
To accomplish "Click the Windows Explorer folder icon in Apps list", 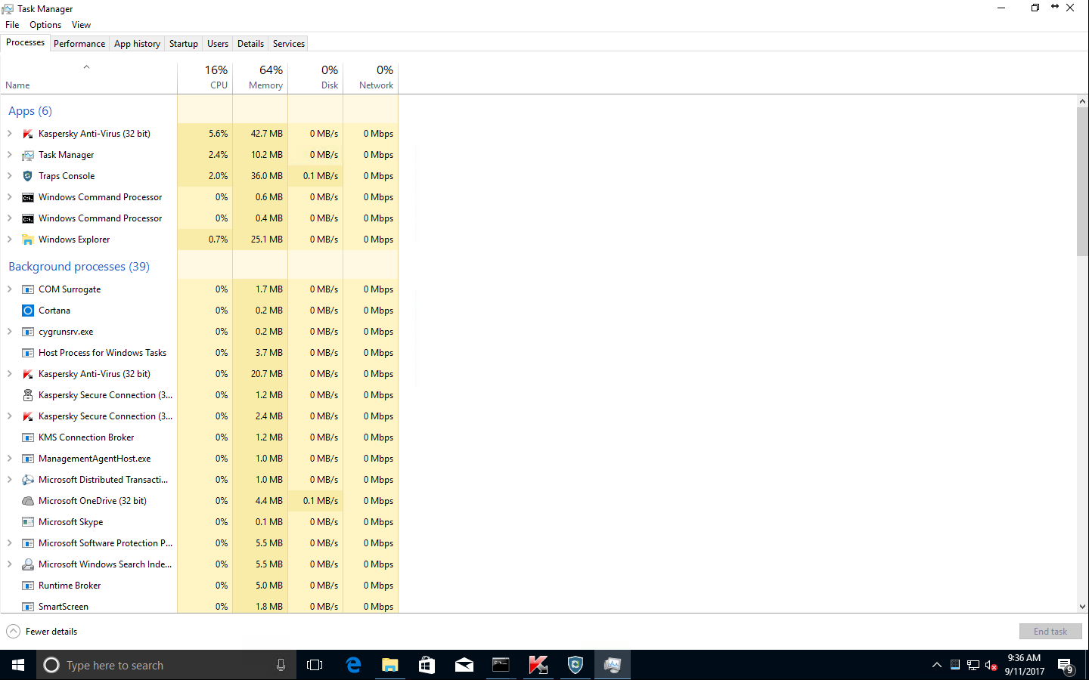I will click(28, 240).
